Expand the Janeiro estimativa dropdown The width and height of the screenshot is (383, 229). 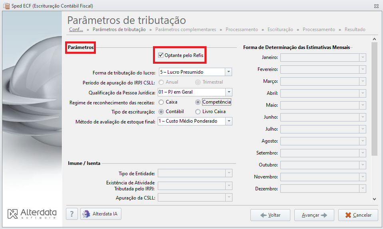pos(363,57)
